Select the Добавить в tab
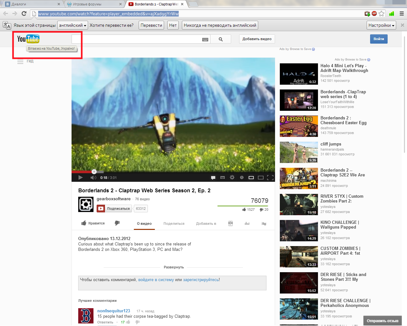Image resolution: width=407 pixels, height=326 pixels. point(206,223)
